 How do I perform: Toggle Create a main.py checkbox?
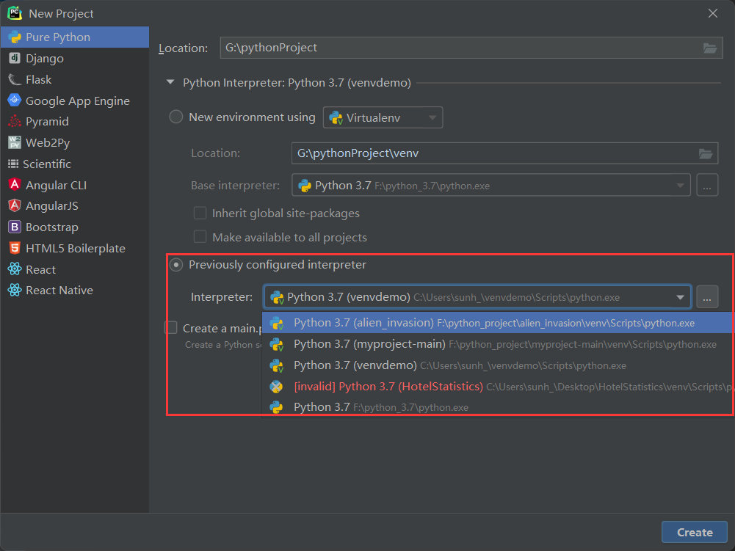click(x=170, y=328)
